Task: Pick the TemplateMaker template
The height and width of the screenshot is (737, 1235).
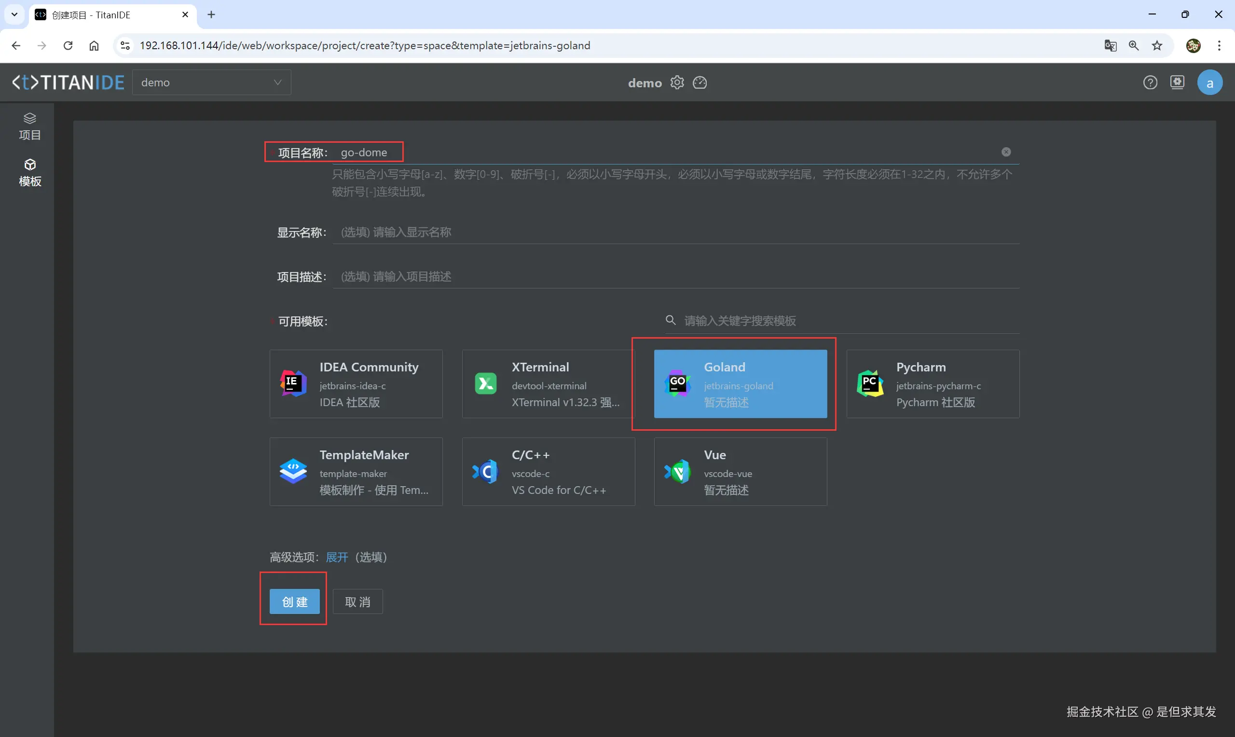Action: click(x=356, y=472)
